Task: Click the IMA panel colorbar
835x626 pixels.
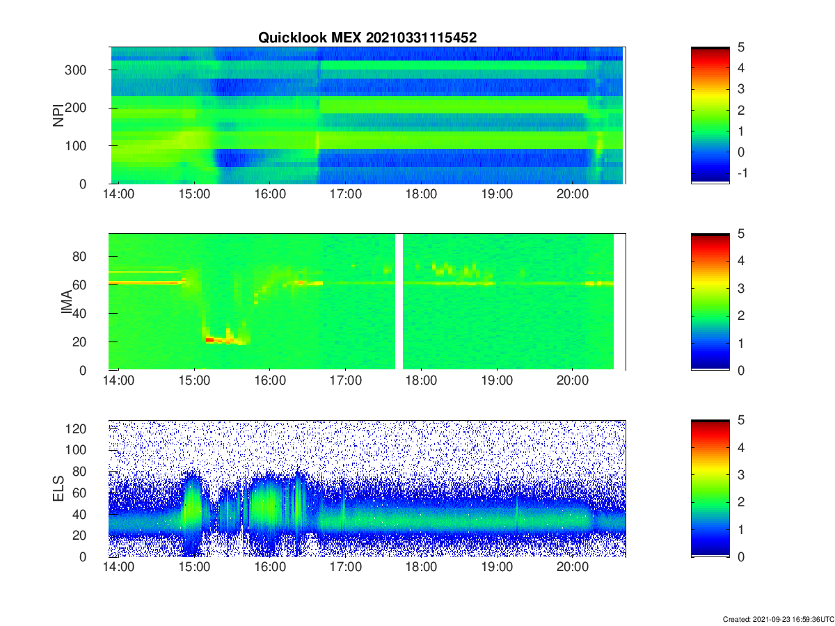Action: coord(710,302)
